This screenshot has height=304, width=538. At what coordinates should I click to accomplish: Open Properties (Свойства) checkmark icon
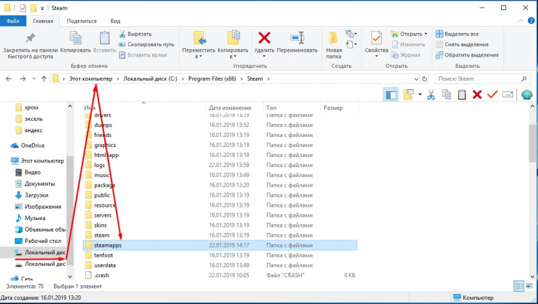pyautogui.click(x=376, y=38)
